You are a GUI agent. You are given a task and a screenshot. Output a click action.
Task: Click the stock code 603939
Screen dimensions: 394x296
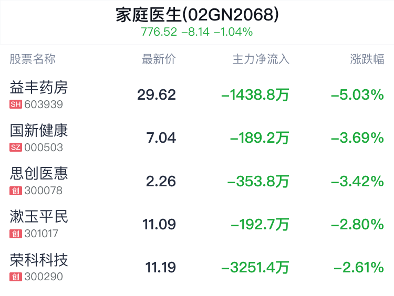click(44, 104)
